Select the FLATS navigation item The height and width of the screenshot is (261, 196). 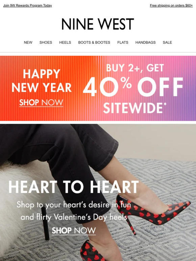click(x=123, y=42)
